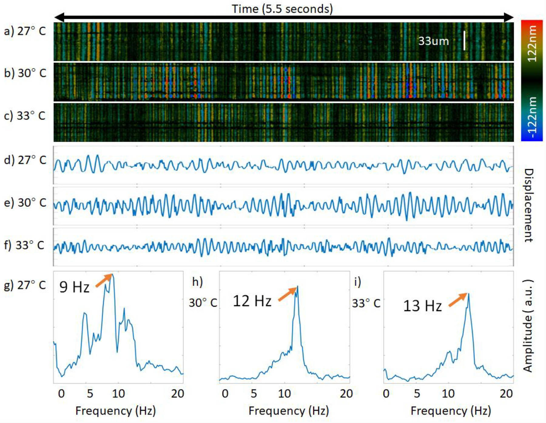Click the '12 Hz' peak annotation
This screenshot has height=423, width=546.
click(252, 301)
